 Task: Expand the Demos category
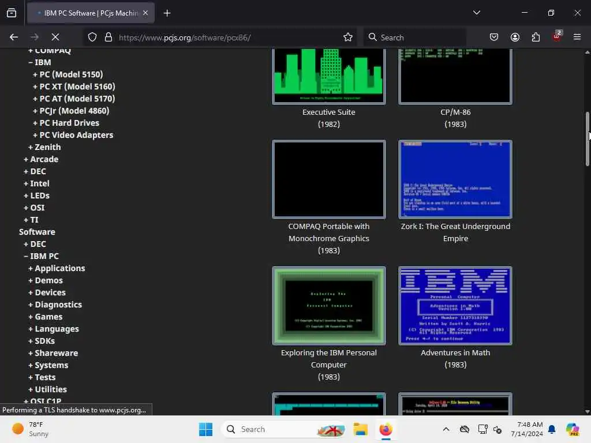(x=46, y=280)
